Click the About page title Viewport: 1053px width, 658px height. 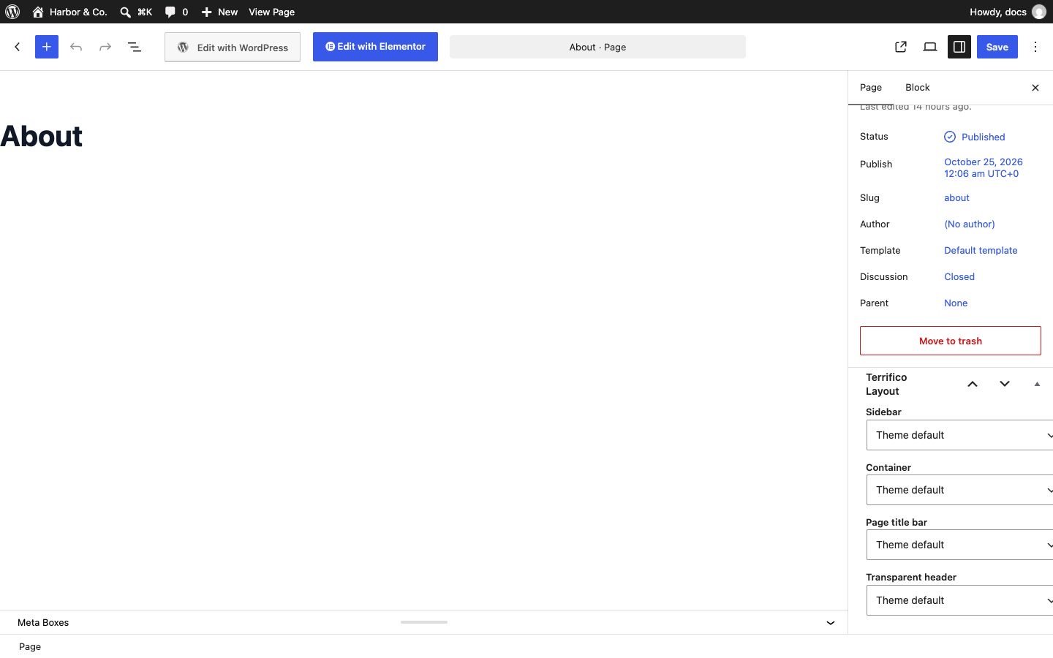tap(42, 137)
